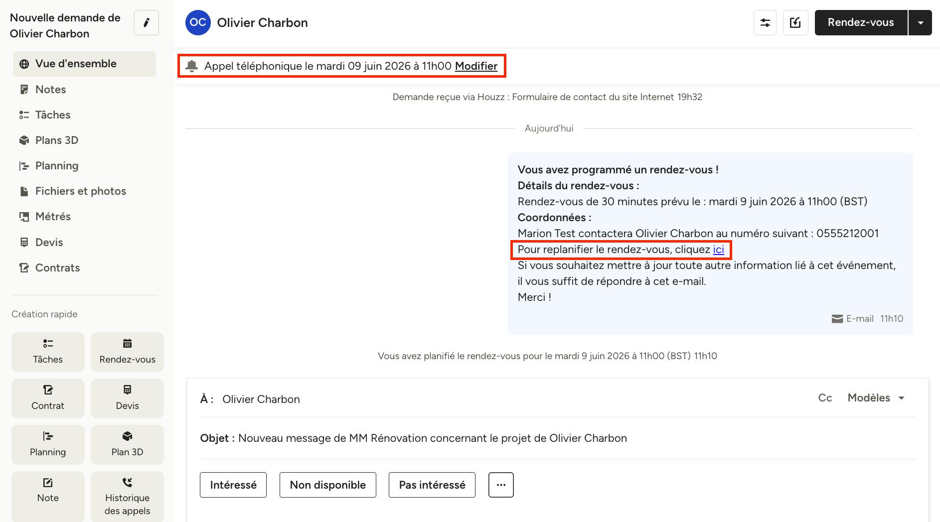Choose the Intéressé quick reply
940x522 pixels.
pos(233,485)
